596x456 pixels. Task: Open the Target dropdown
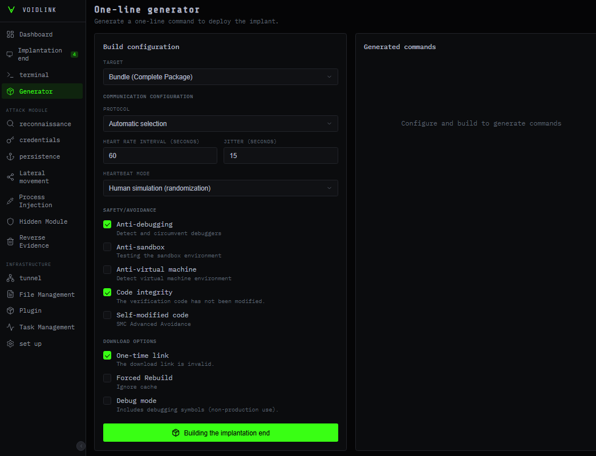pos(220,76)
